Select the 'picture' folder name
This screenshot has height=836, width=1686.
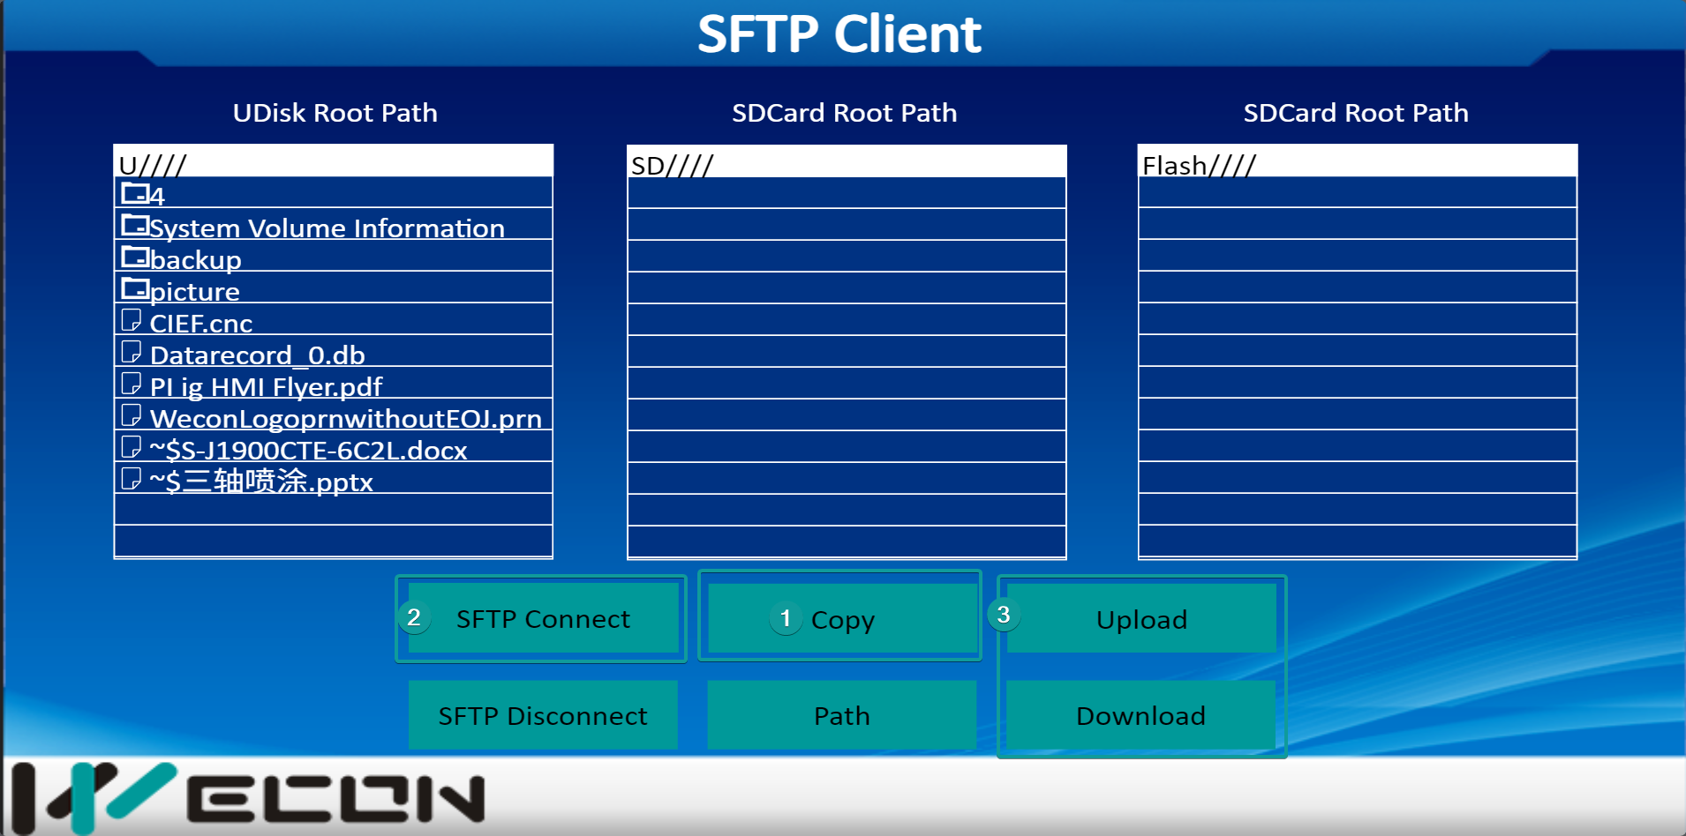click(195, 292)
